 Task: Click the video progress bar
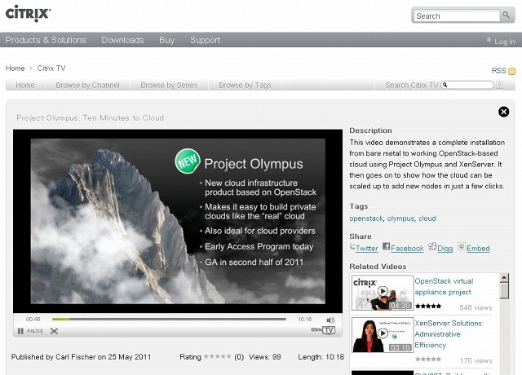169,319
